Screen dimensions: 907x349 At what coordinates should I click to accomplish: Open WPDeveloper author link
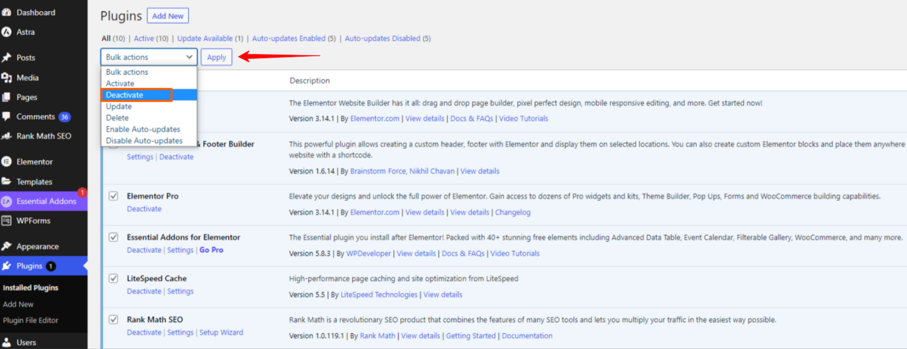pos(369,253)
